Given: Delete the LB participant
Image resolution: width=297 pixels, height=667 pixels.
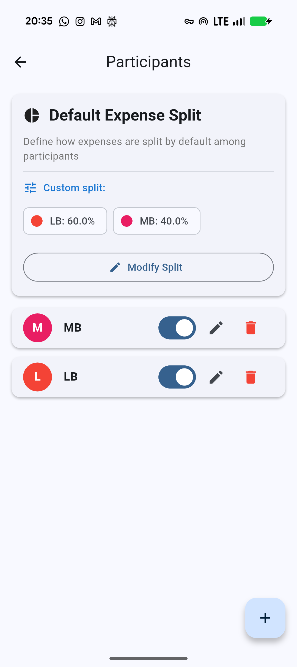Looking at the screenshot, I should click(251, 377).
